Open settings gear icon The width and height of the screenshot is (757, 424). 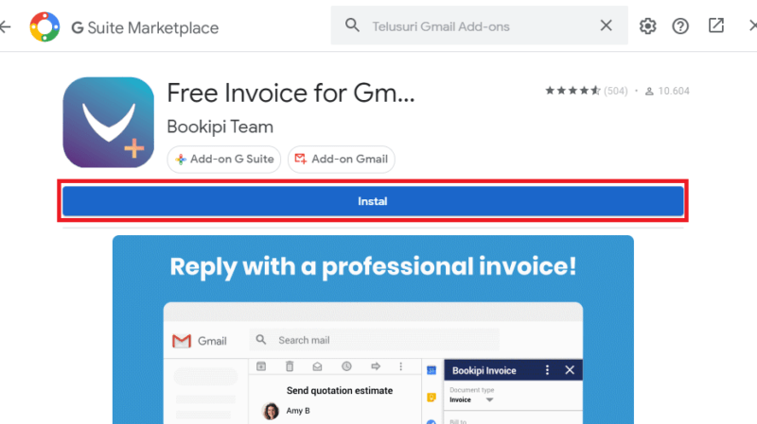click(x=647, y=26)
